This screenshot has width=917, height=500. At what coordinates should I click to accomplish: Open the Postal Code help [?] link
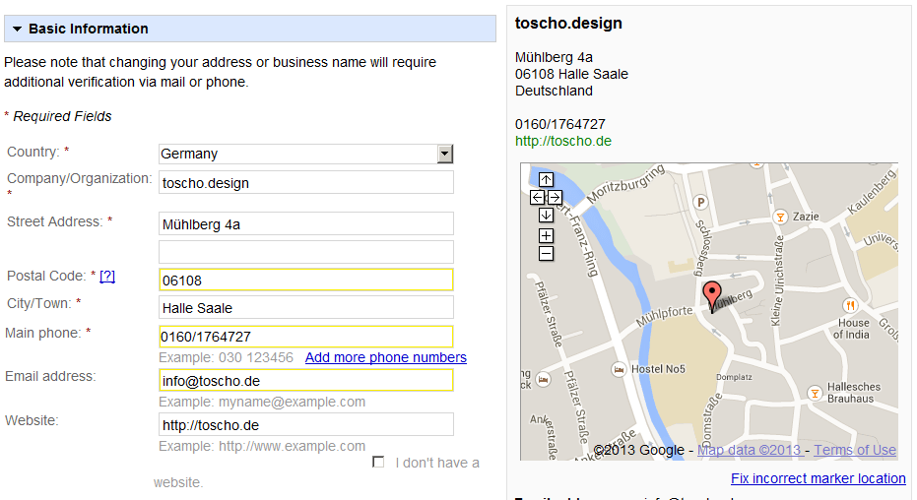tap(107, 276)
